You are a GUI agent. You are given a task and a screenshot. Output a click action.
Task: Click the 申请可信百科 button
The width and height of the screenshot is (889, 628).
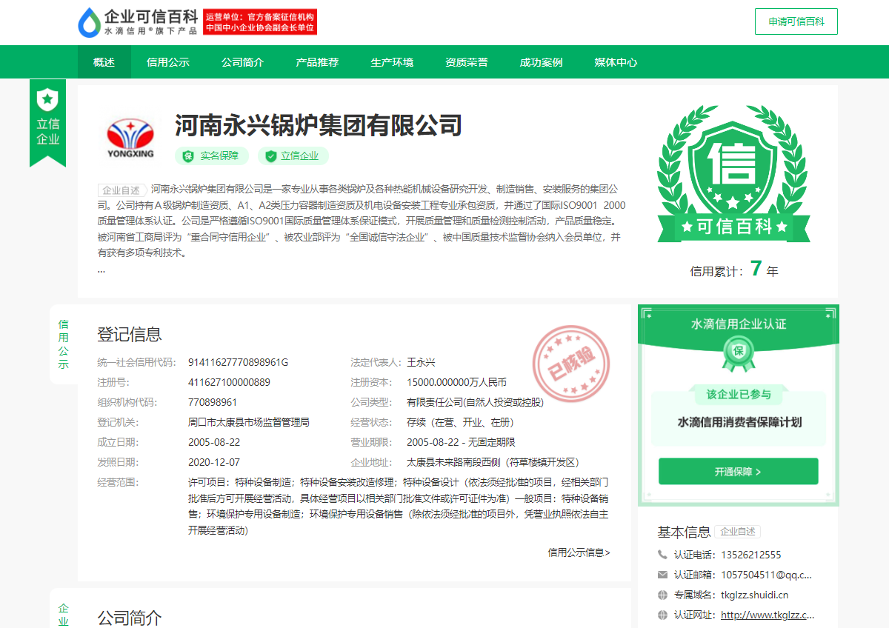[796, 21]
